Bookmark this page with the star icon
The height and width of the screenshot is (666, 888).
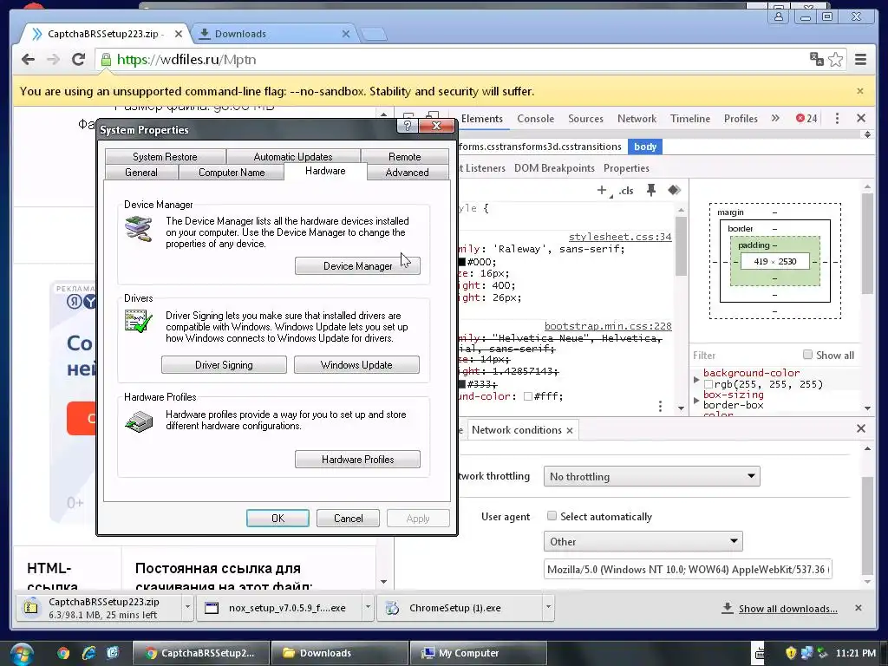point(835,60)
